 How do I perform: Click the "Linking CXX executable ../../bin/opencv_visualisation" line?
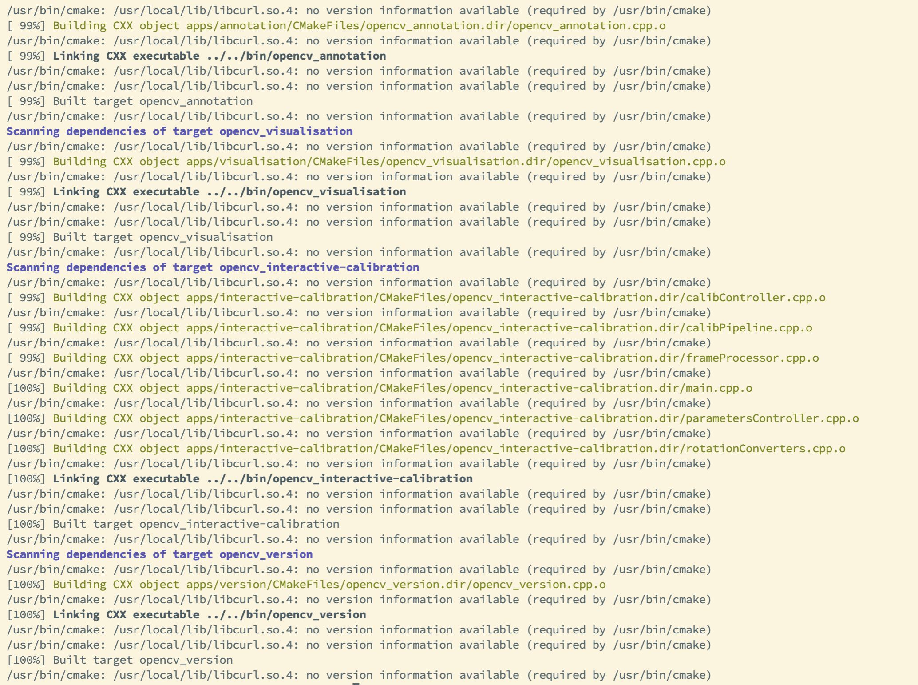tap(229, 192)
